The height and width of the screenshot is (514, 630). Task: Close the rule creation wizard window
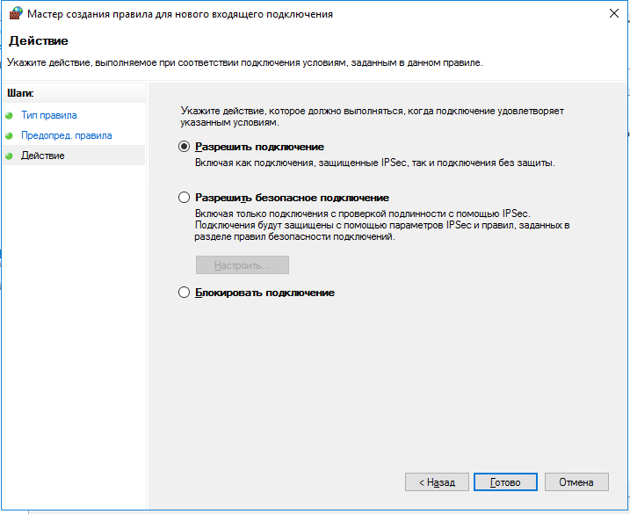[612, 15]
